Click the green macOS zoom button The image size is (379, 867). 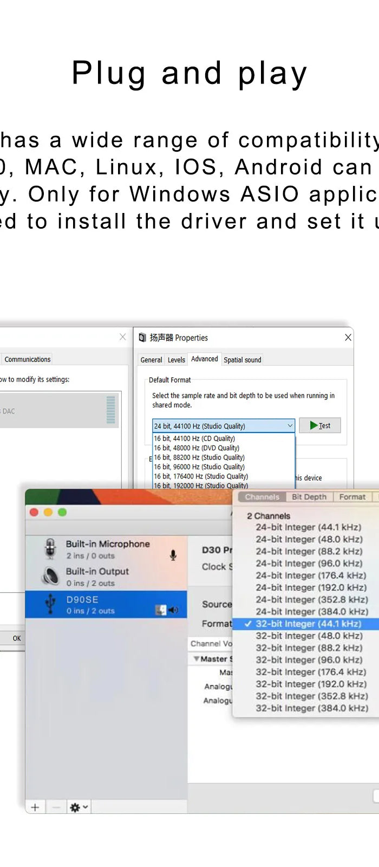[62, 512]
